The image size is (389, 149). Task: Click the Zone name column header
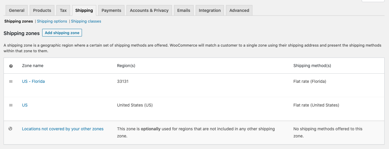[x=33, y=66]
